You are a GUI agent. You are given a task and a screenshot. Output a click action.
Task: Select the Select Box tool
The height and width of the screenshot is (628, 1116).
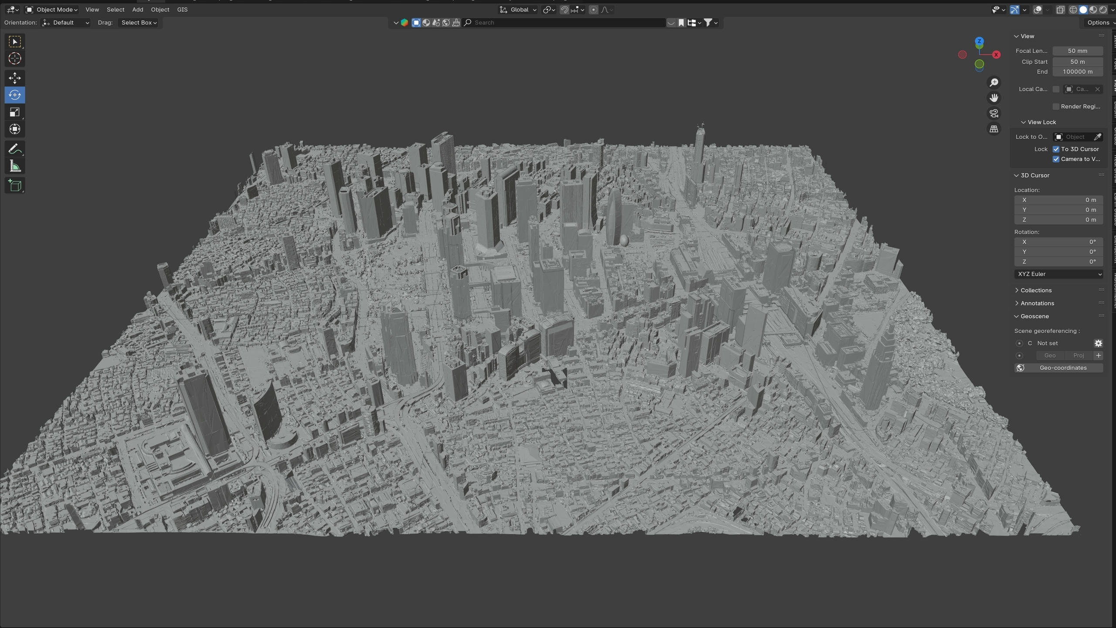point(15,42)
